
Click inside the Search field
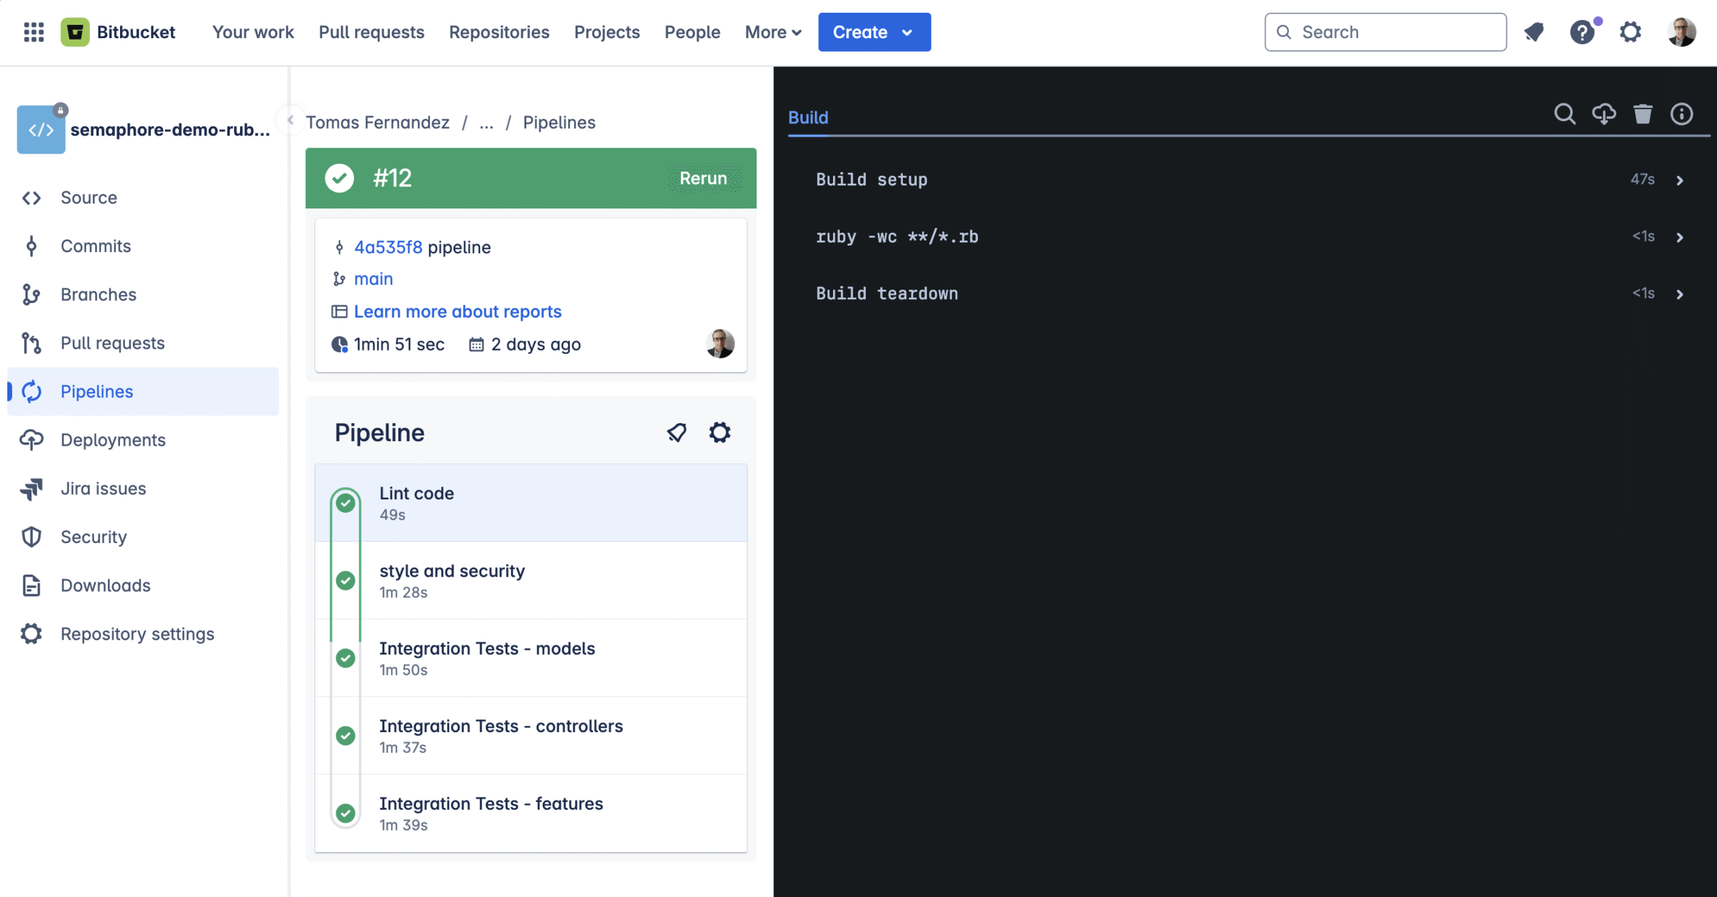click(x=1386, y=32)
